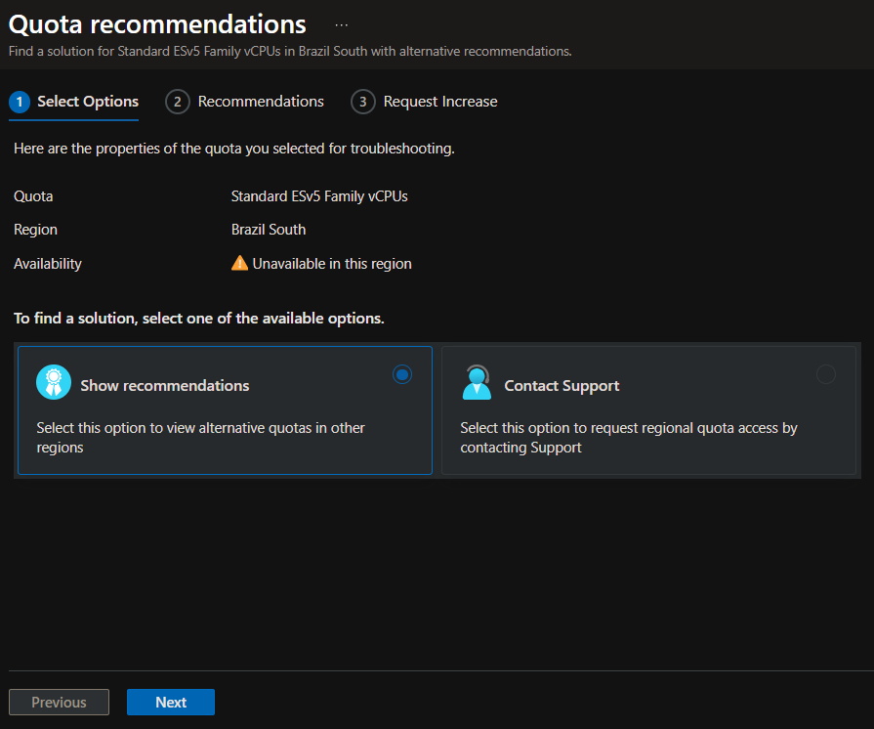Screen dimensions: 874x729
Task: Open the Request Increase step tab
Action: tap(424, 102)
